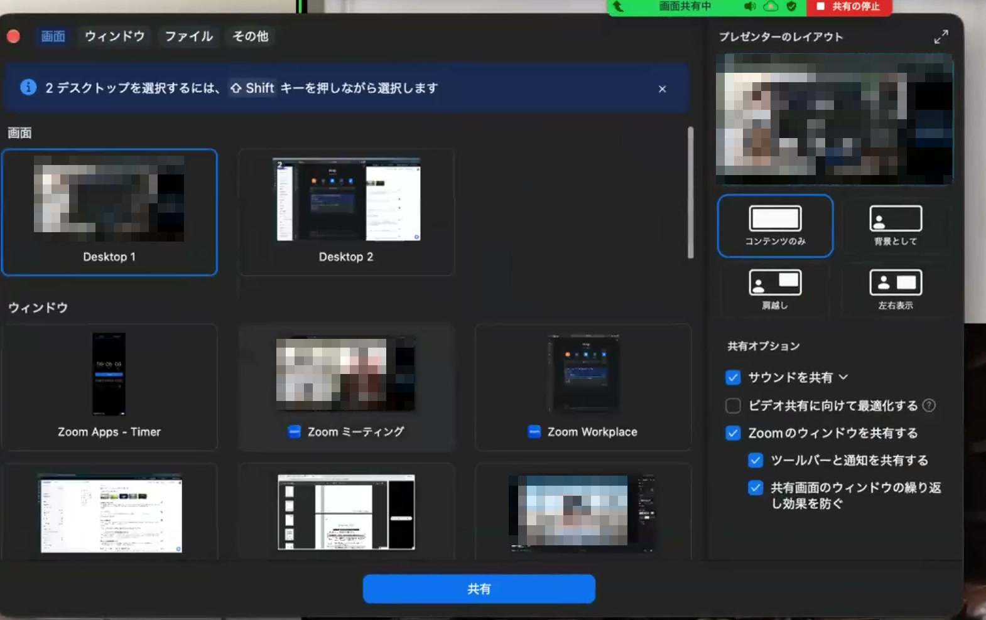Click the speaker icon in sharing bar
Screen dimensions: 986x620
(750, 6)
